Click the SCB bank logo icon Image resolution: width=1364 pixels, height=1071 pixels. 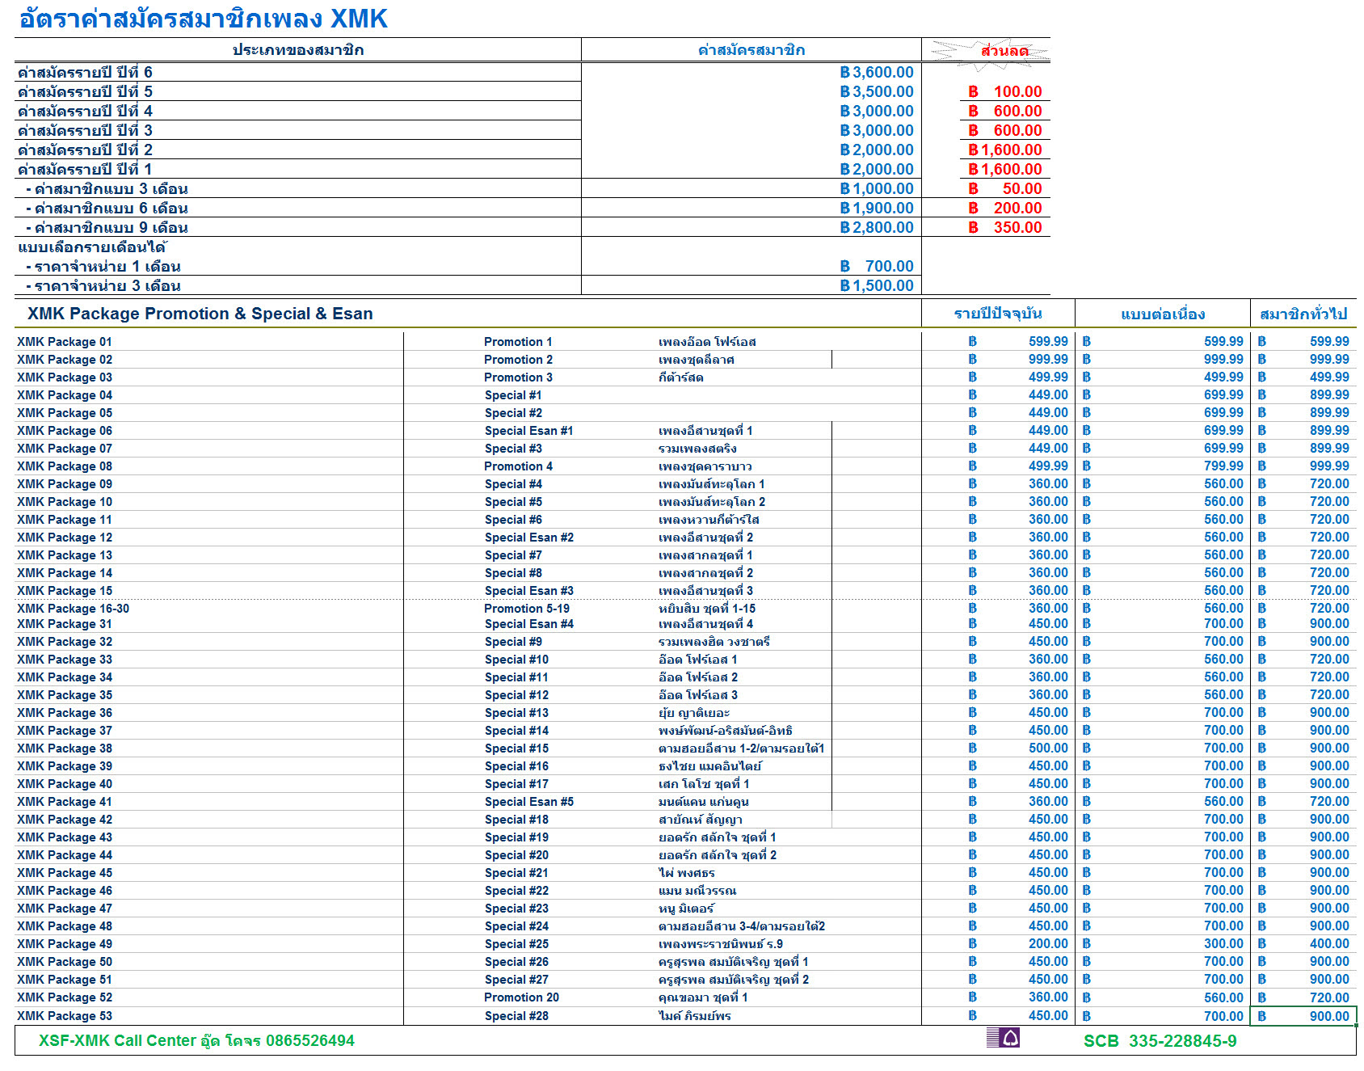[x=1003, y=1037]
